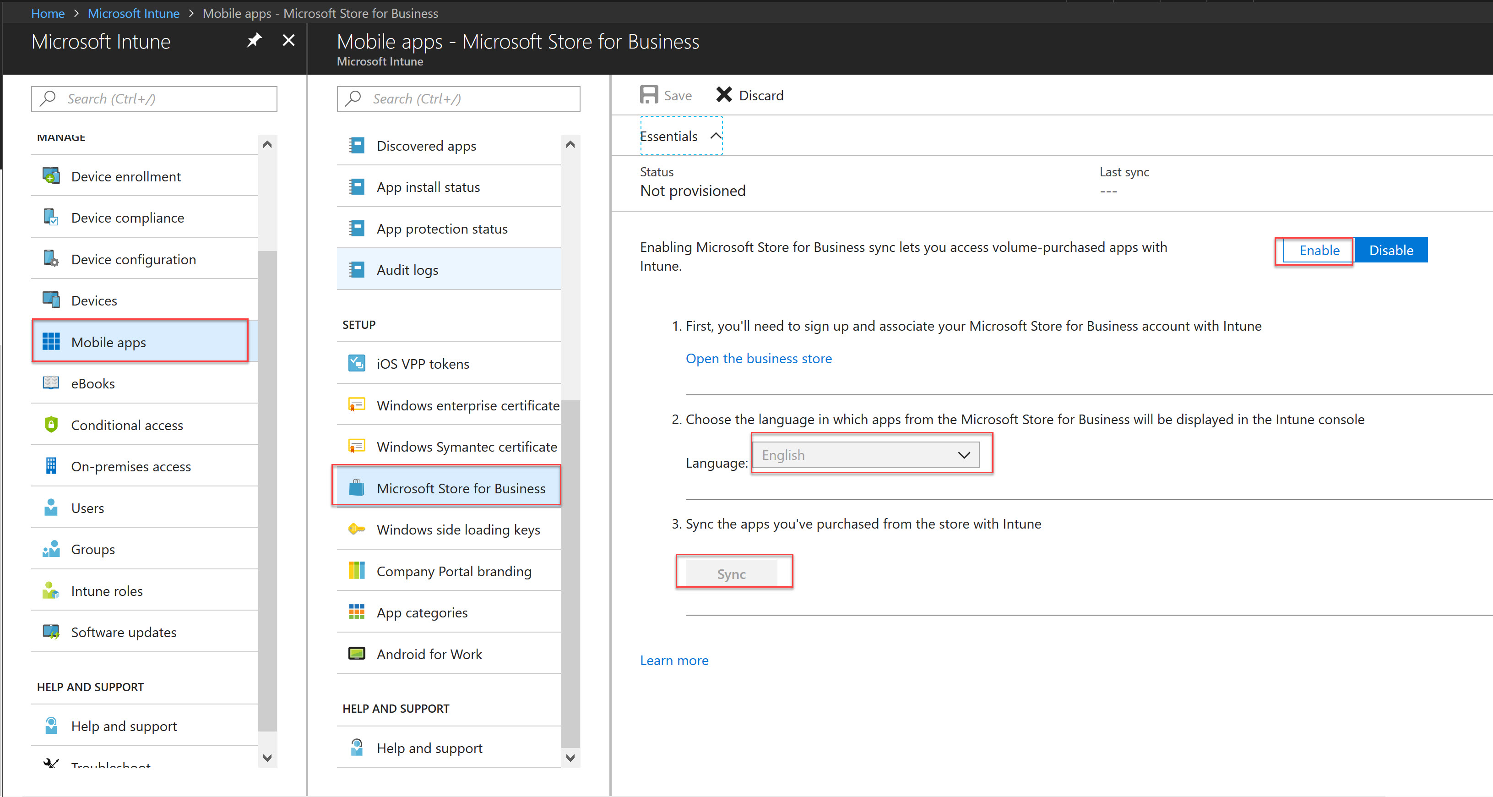This screenshot has width=1493, height=797.
Task: Click the Users icon
Action: click(51, 508)
